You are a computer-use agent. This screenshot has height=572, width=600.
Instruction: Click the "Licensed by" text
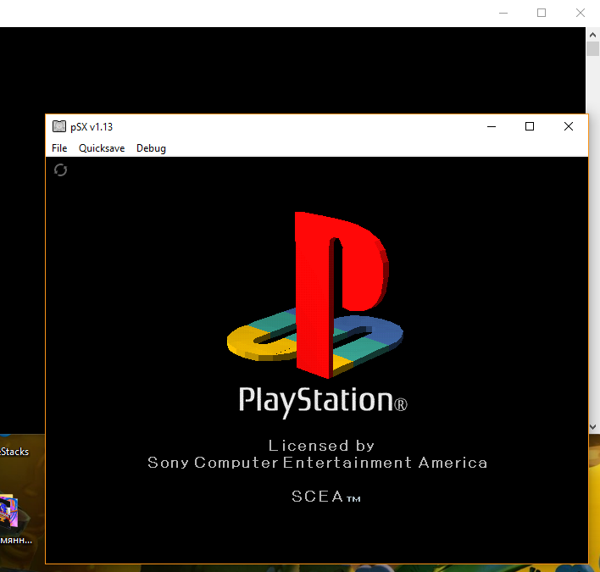[x=321, y=446]
